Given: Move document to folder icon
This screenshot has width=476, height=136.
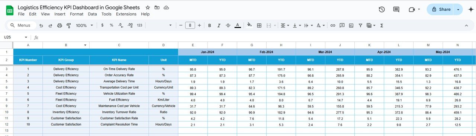Looking at the screenshot, I should click(x=157, y=7).
